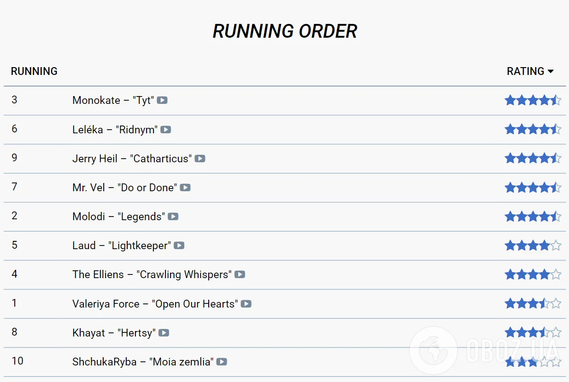Play Molodi "Legends" video clip

173,217
